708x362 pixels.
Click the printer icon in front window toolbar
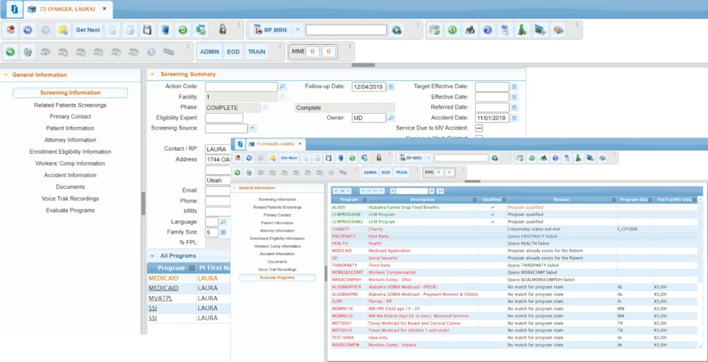(544, 158)
